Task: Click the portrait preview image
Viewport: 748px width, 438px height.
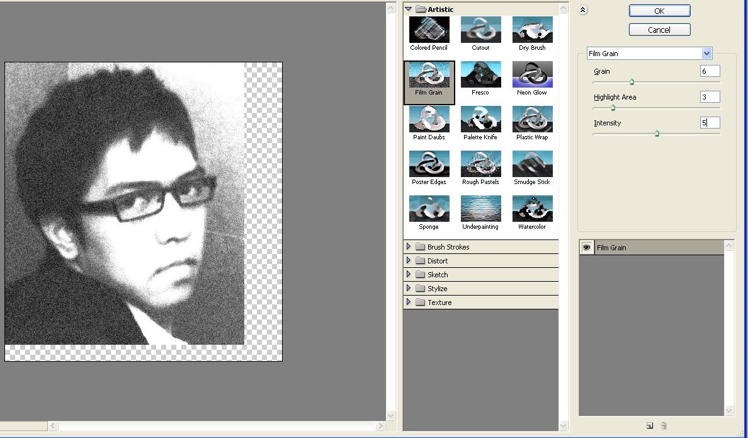Action: 125,204
